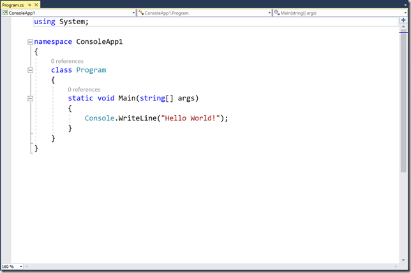Viewport: 411px width, 273px height.
Task: Place cursor in "Hello World!" string
Action: [191, 118]
